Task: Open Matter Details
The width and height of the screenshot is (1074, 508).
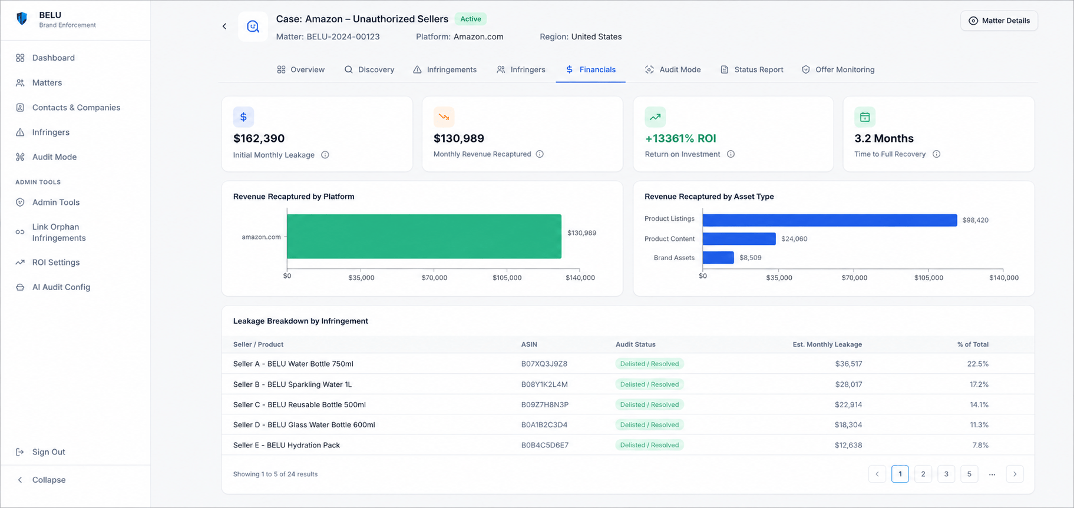Action: [x=999, y=21]
